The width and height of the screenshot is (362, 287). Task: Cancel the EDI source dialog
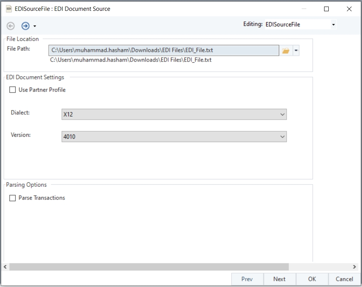coord(344,279)
